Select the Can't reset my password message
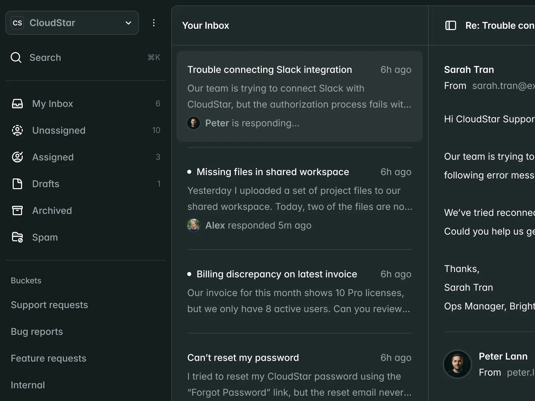 pos(243,358)
